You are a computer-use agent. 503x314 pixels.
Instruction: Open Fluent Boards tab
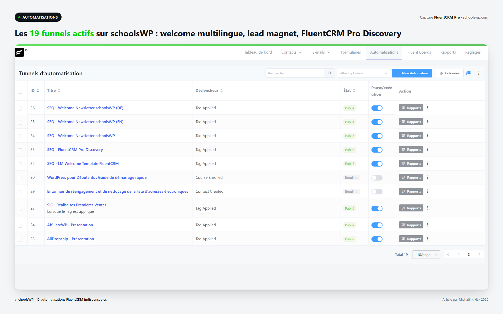(x=419, y=52)
